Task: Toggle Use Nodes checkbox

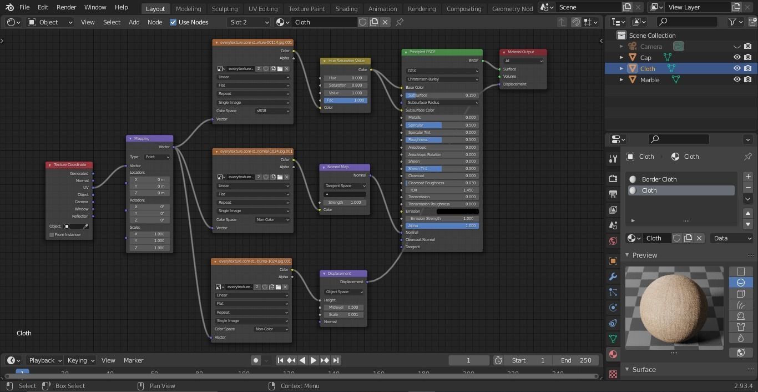Action: (x=173, y=22)
